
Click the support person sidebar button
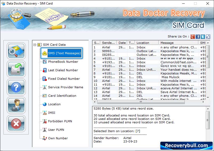[16, 105]
